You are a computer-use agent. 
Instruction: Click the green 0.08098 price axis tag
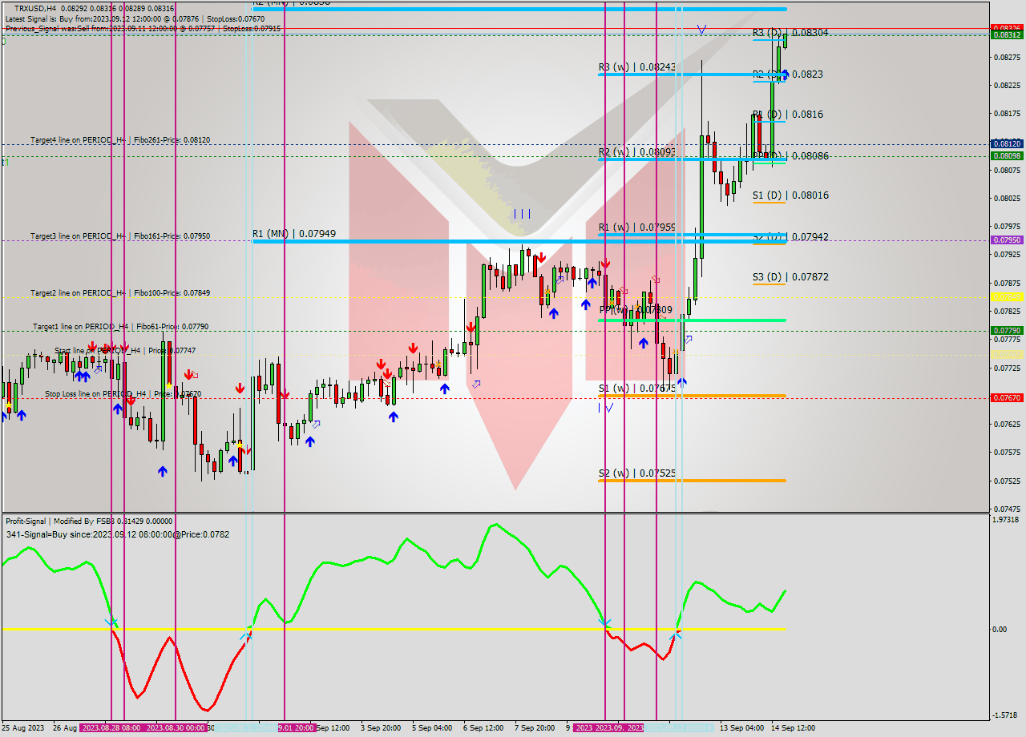pos(1007,155)
